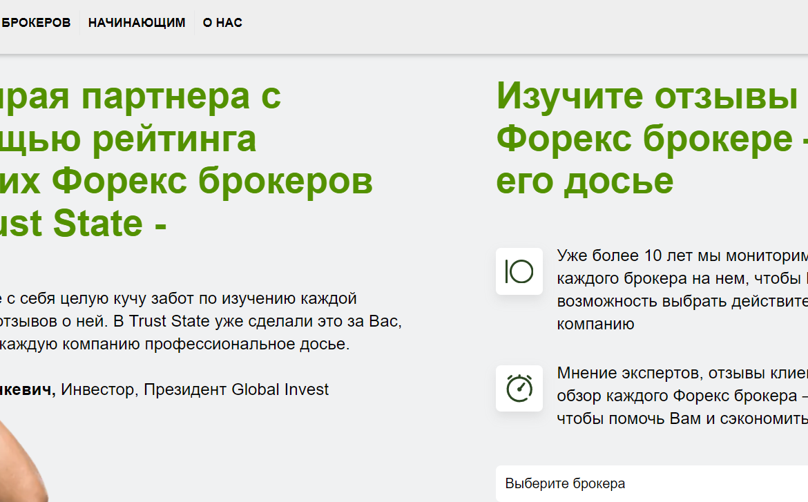Click the "Trust State -" heading line
The image size is (808, 502).
83,224
